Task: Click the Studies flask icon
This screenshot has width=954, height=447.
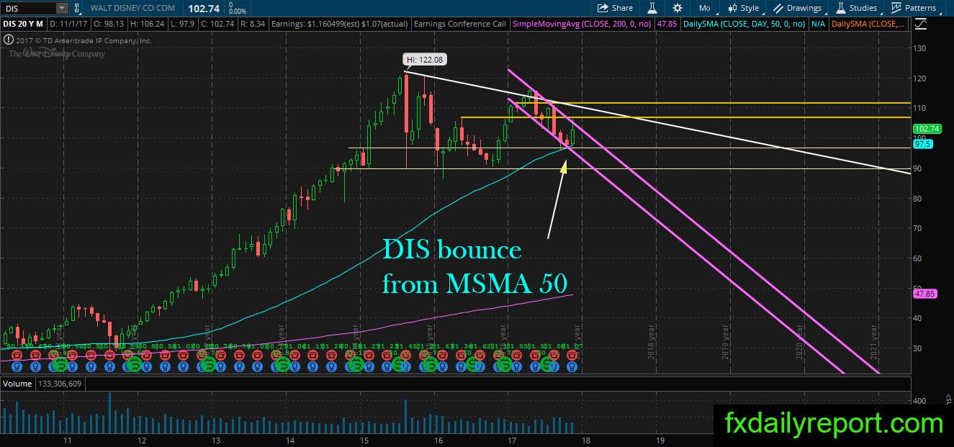Action: tap(840, 8)
